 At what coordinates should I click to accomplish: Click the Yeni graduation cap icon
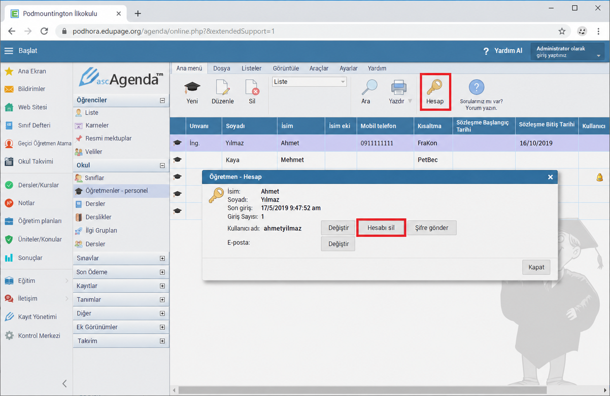click(192, 88)
